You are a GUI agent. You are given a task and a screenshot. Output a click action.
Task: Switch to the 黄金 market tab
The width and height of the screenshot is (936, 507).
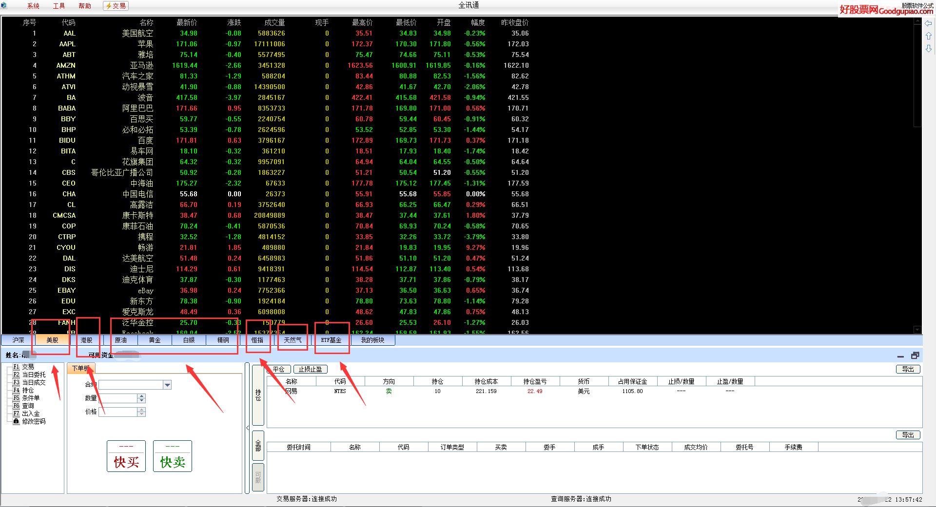pos(155,340)
